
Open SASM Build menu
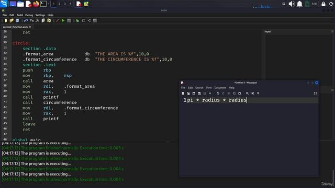(x=20, y=15)
